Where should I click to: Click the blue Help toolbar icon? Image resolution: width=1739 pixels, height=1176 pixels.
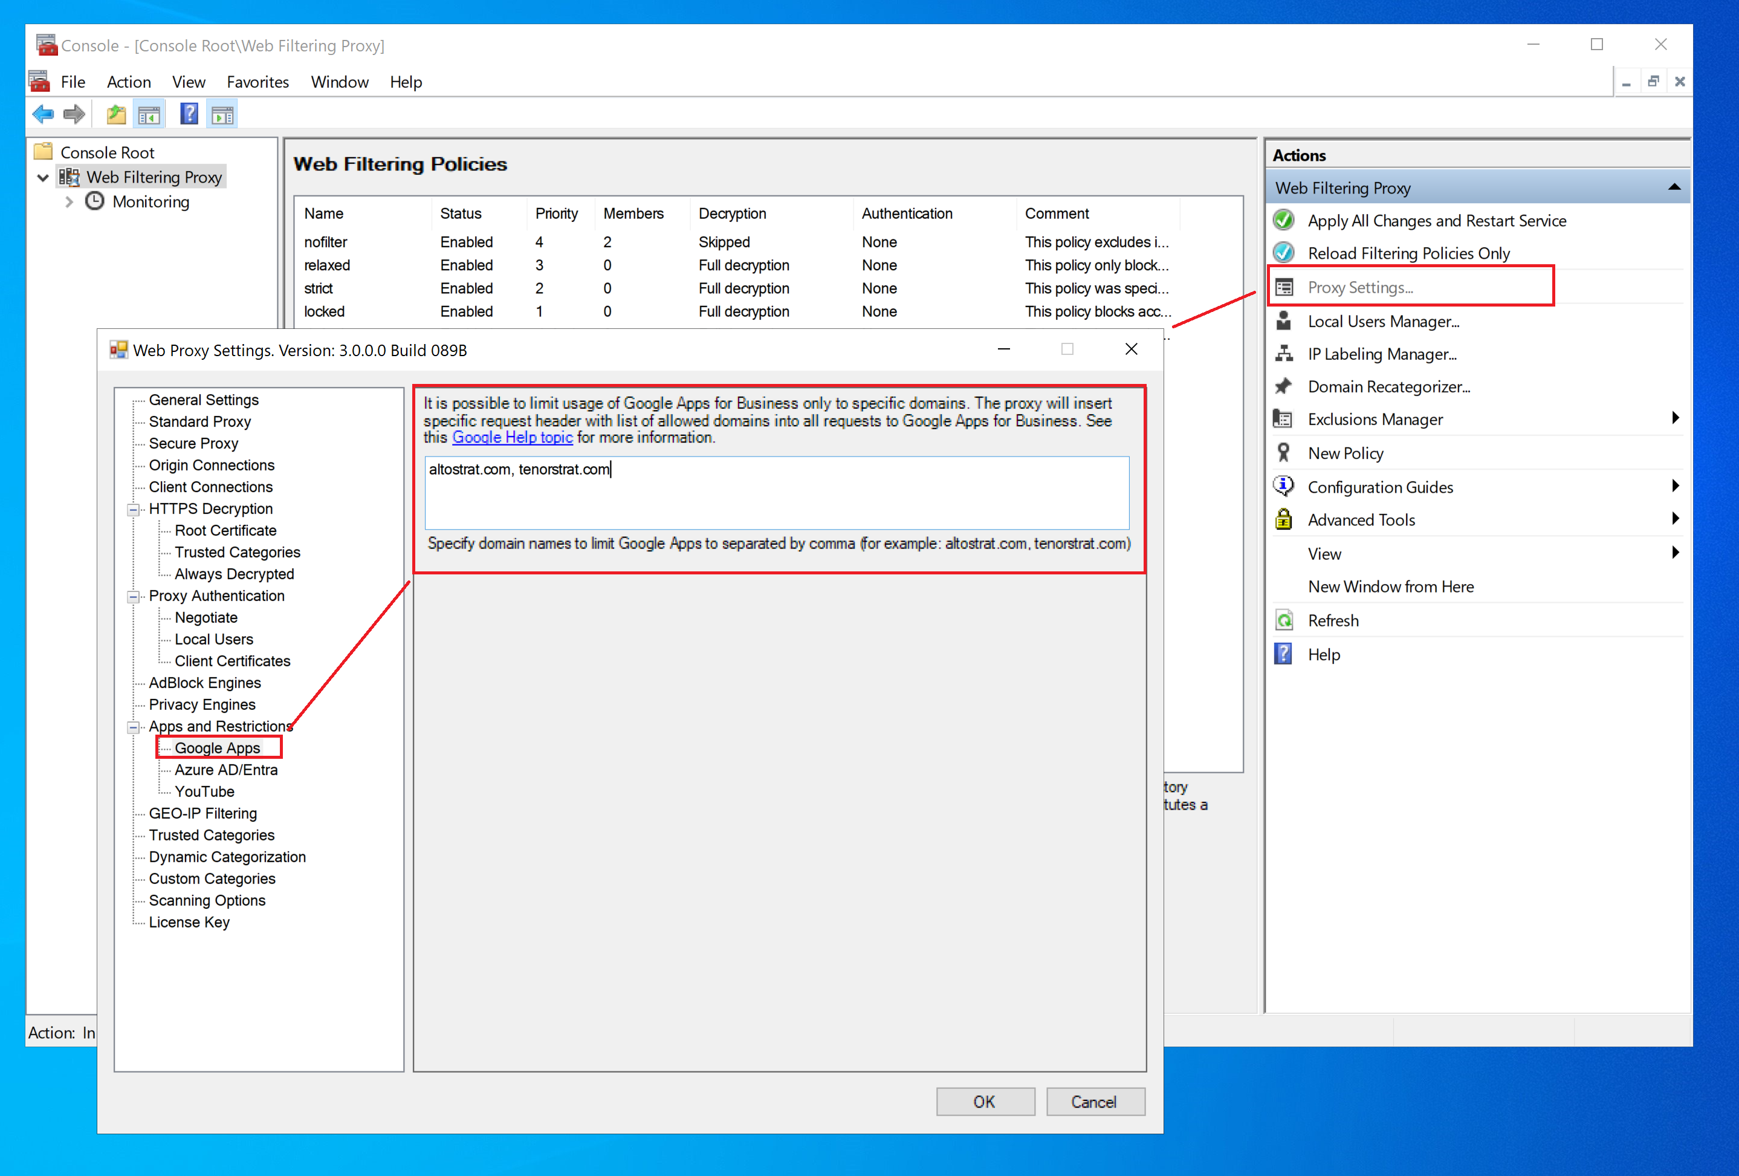[x=189, y=114]
